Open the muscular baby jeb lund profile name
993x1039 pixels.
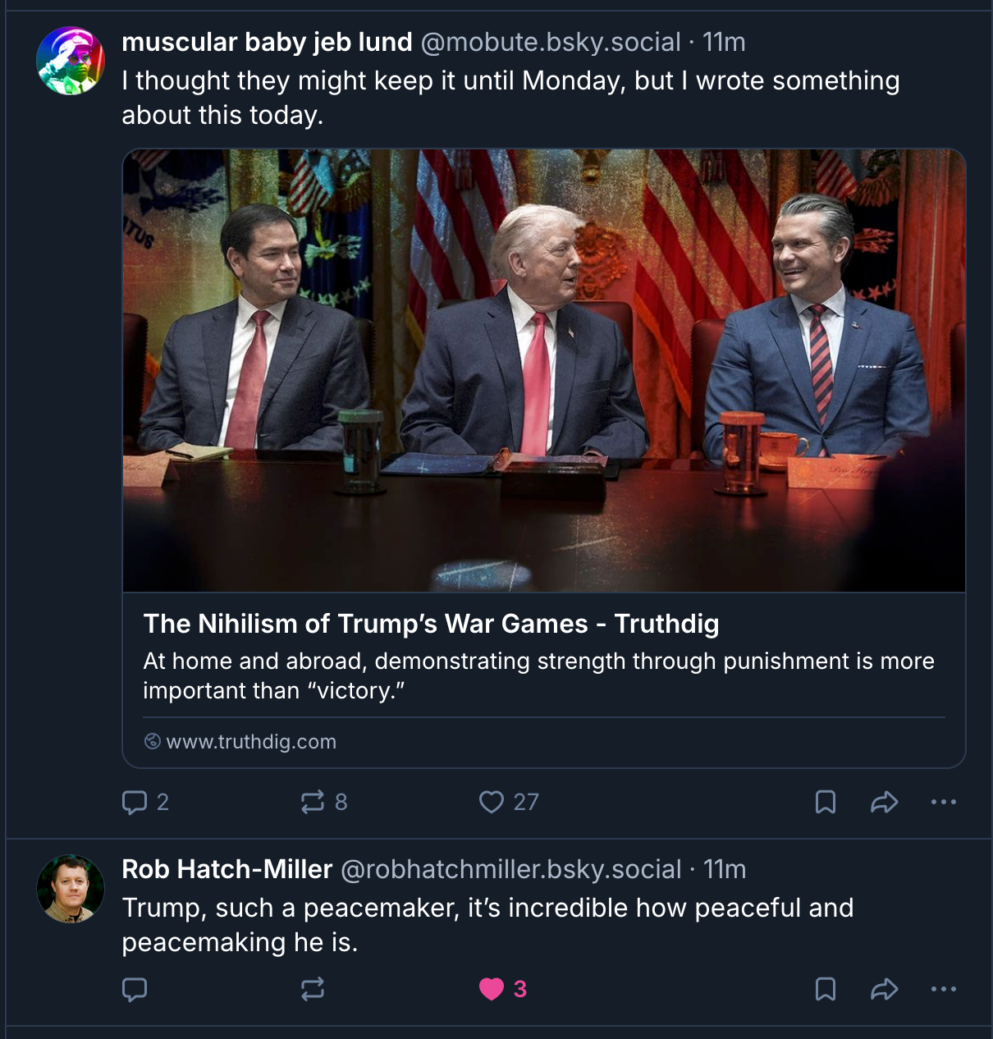click(x=267, y=42)
